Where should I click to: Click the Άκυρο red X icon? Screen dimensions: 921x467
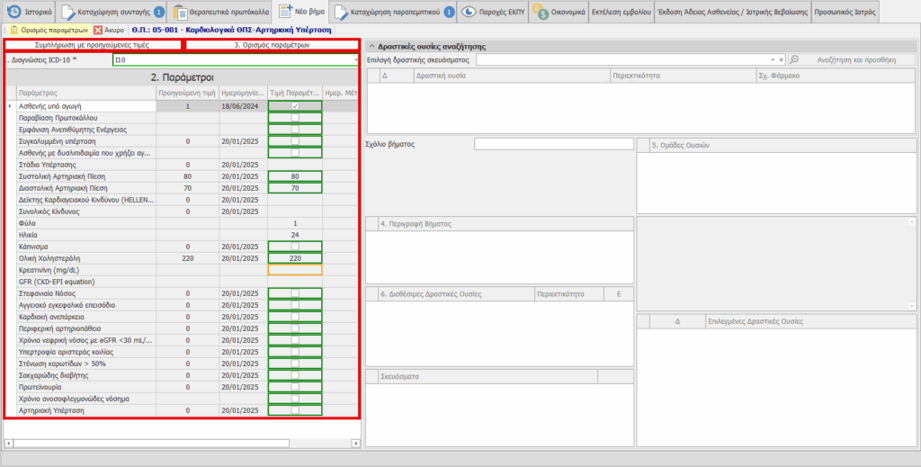(97, 30)
